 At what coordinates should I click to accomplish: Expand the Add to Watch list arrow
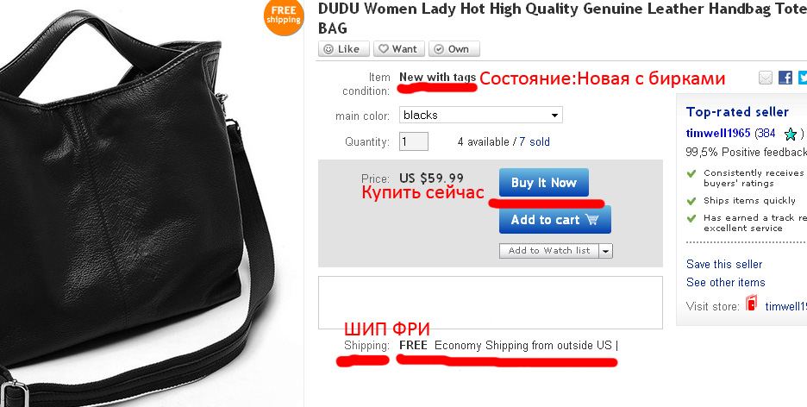click(x=606, y=251)
